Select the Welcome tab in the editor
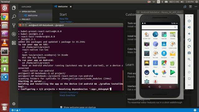199x112 pixels. click(63, 7)
